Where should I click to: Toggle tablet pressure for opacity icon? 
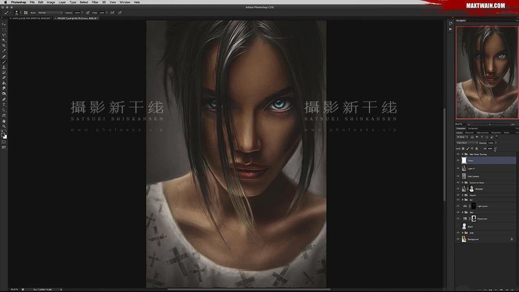point(88,13)
